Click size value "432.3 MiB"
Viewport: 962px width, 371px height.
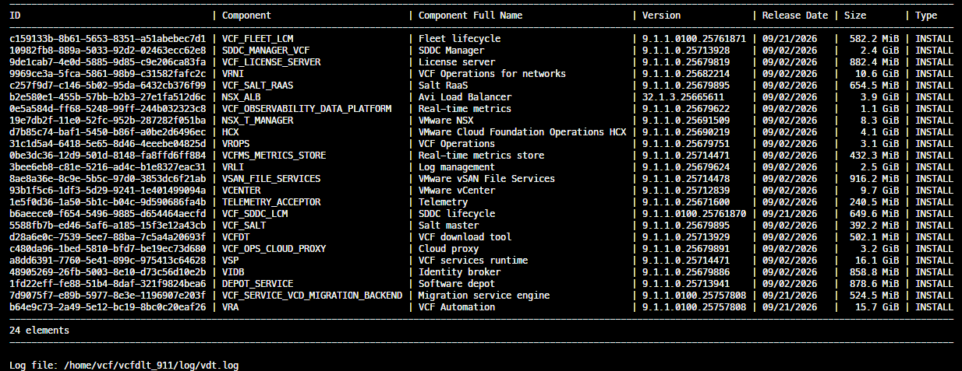tap(874, 156)
